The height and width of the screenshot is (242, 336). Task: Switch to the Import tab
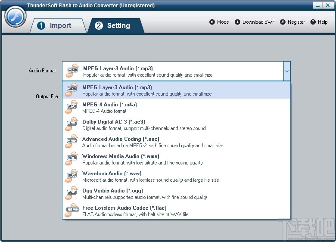coord(58,25)
